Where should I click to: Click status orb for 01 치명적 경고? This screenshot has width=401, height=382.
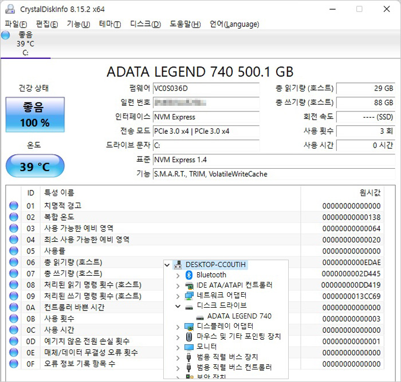(14, 205)
